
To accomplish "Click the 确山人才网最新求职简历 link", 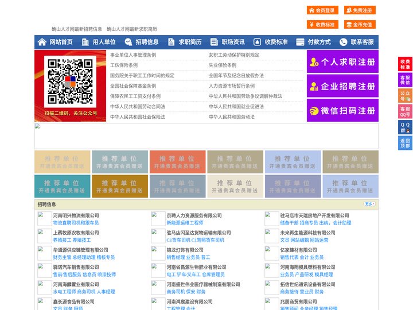I will (132, 29).
